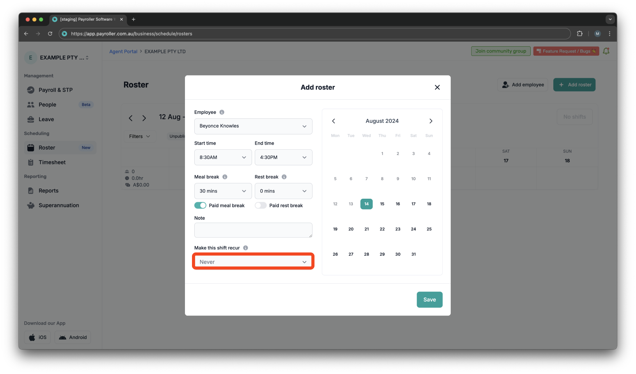Open the Employee dropdown showing Beyonce Knowles
Image resolution: width=636 pixels, height=374 pixels.
(x=253, y=126)
